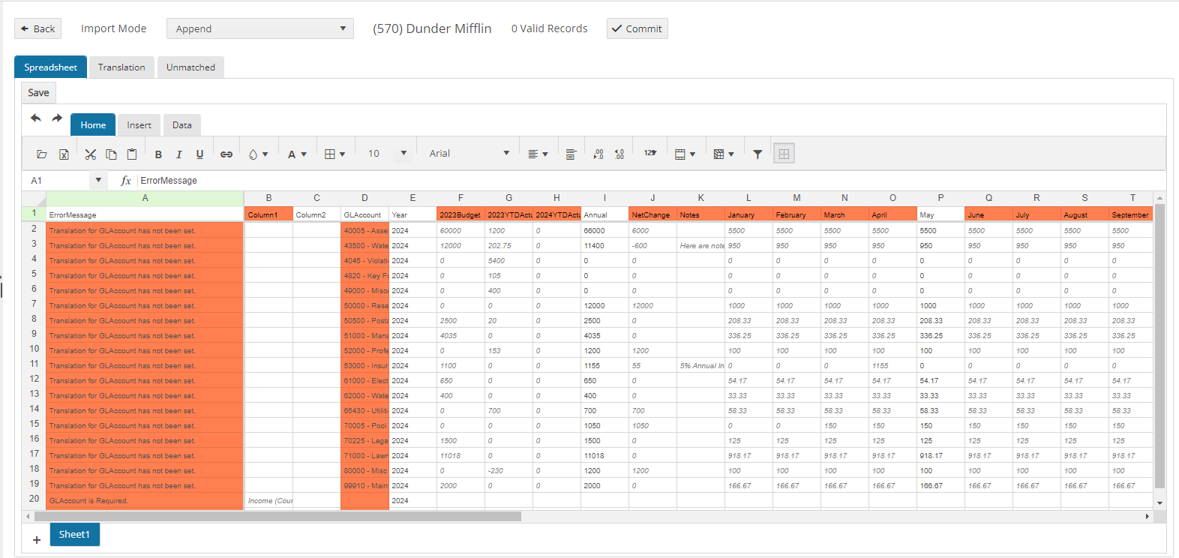
Task: Open the Arial font family dropdown
Action: point(469,154)
